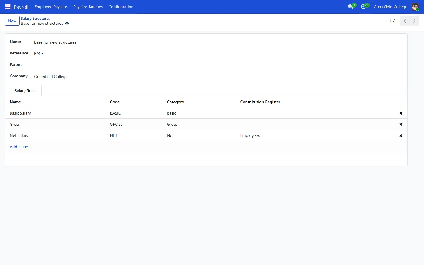Click Add a line link
424x265 pixels.
[19, 147]
